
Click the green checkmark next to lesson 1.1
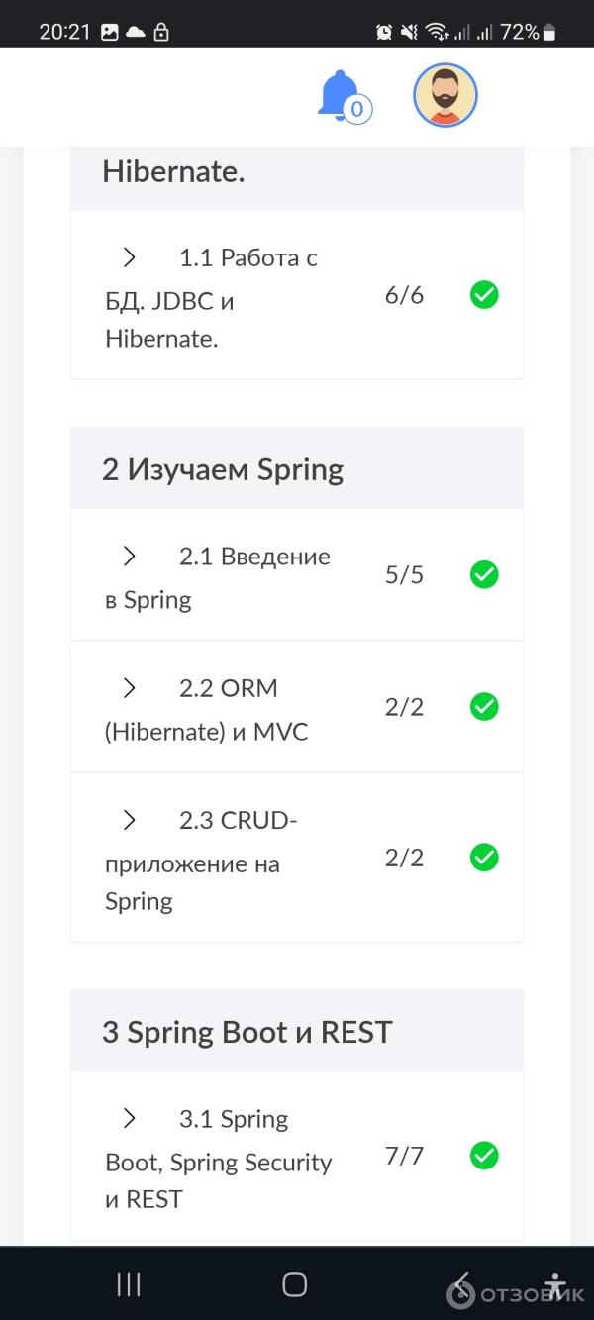483,294
